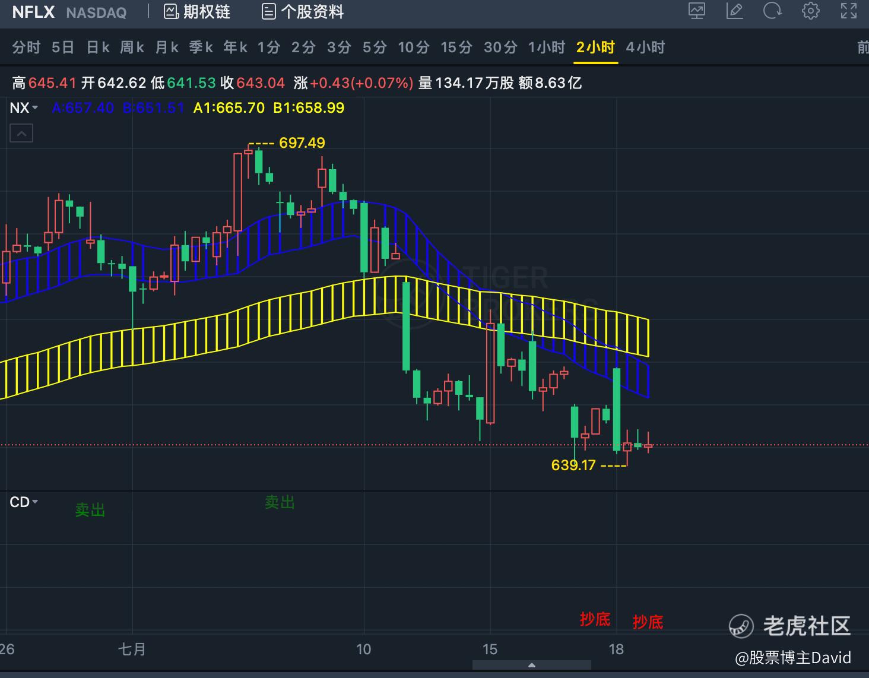869x678 pixels.
Task: Switch to 分时 intraday tab
Action: 26,47
